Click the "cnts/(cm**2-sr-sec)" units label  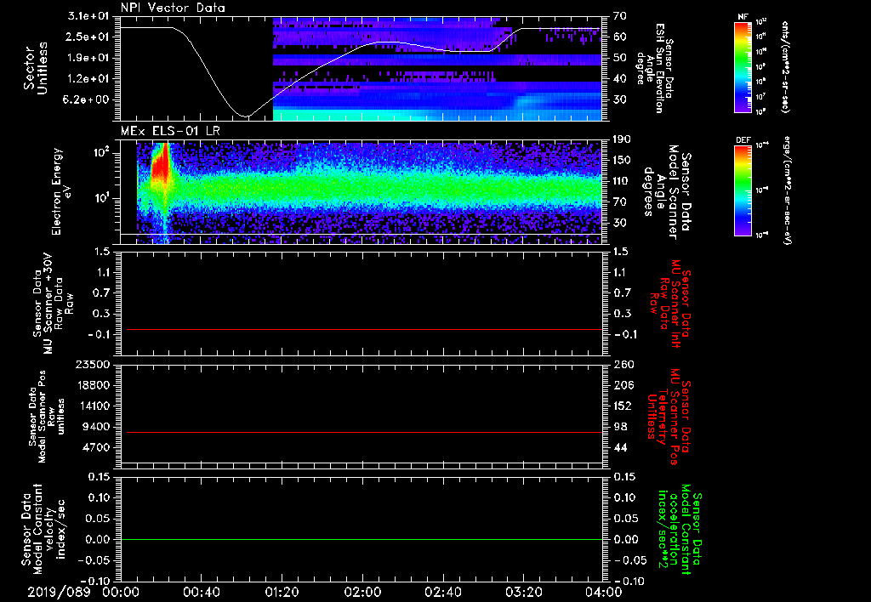tap(785, 67)
